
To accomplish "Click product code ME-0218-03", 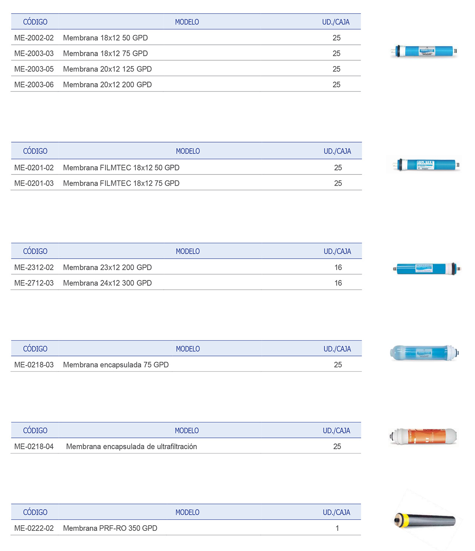I will click(x=34, y=365).
